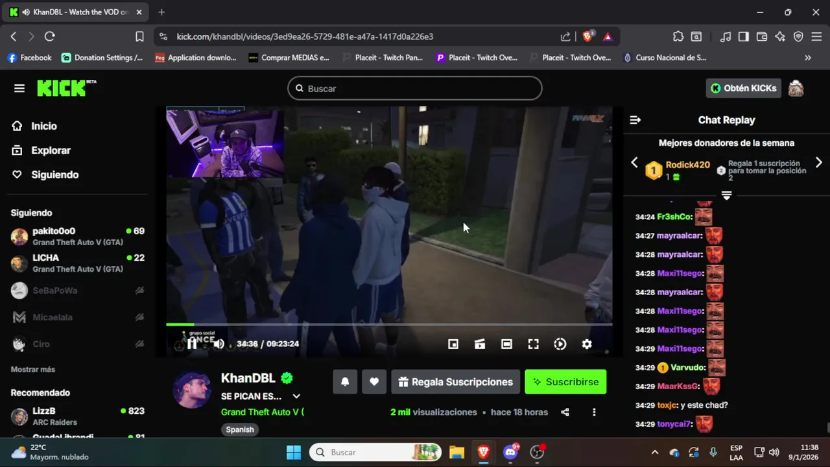Toggle notification bell for KhanDBL

tap(345, 382)
